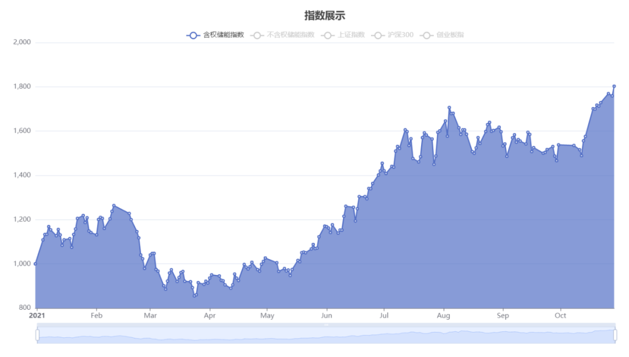The width and height of the screenshot is (629, 357).
Task: Click the May x-axis label
Action: tap(267, 316)
